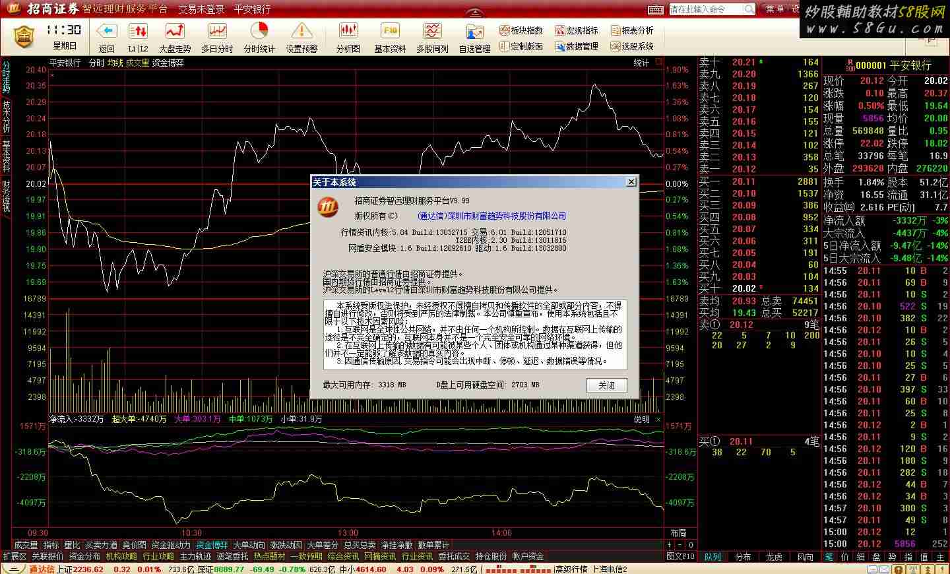Click the 报表分析 toolbar item
Screen dimensions: 950x574
tap(632, 30)
